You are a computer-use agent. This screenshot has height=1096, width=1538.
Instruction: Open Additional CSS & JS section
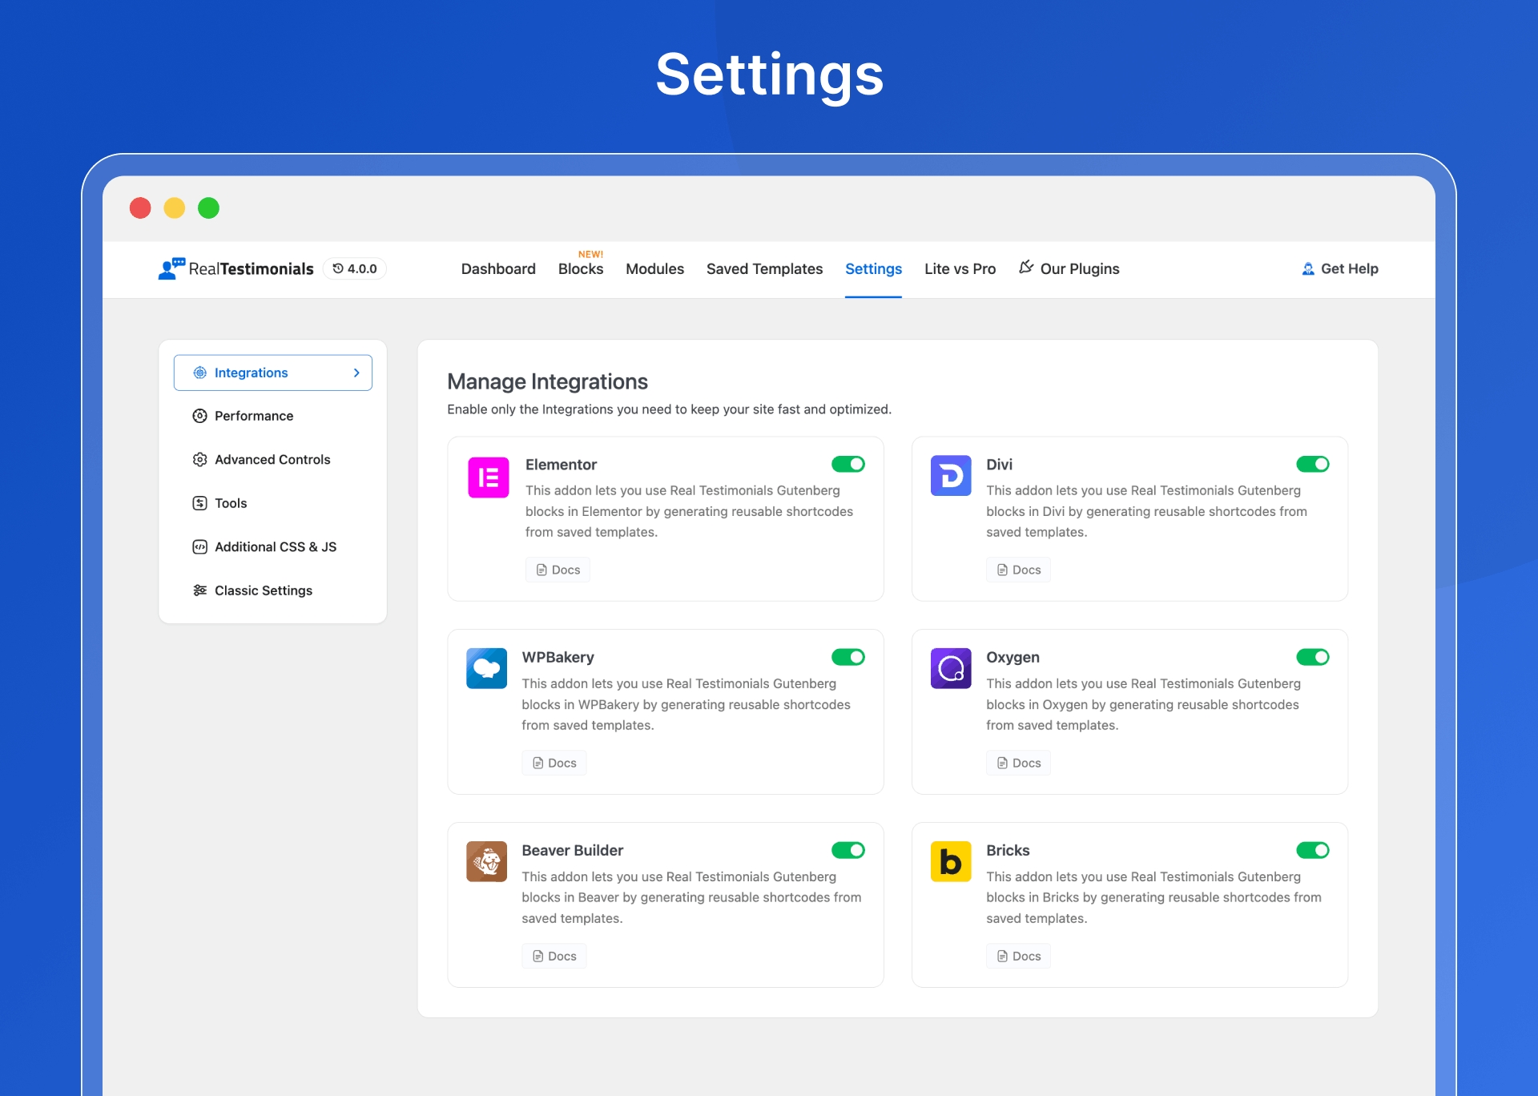tap(273, 546)
